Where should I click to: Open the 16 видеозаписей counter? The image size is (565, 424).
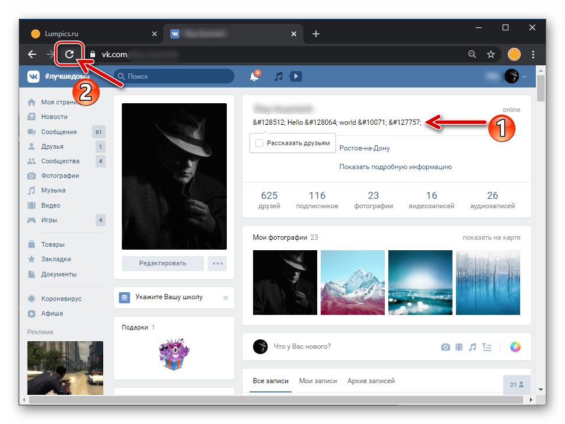pos(431,200)
